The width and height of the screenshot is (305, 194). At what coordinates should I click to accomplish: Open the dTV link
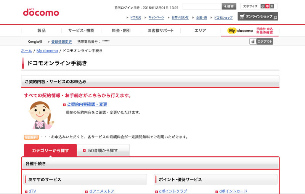(32, 191)
